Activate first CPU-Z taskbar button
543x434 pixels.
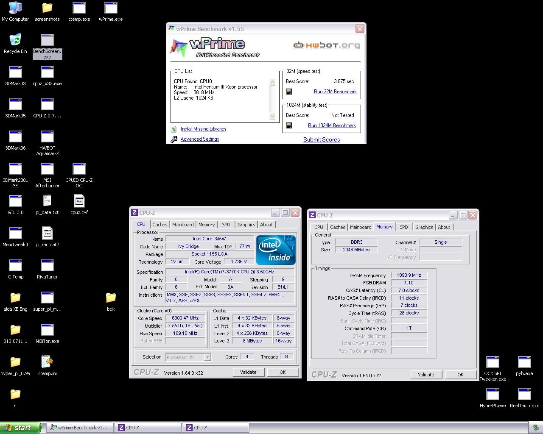tap(148, 428)
